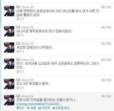This screenshot has height=111, width=114.
Task: Click the first tweet's profile avatar
Action: coord(9,11)
